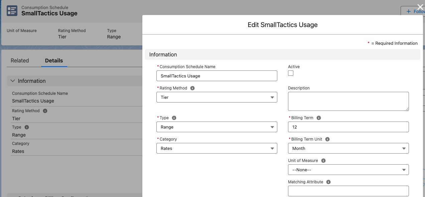Click the Billing Term input field
425x197 pixels.
[348, 127]
